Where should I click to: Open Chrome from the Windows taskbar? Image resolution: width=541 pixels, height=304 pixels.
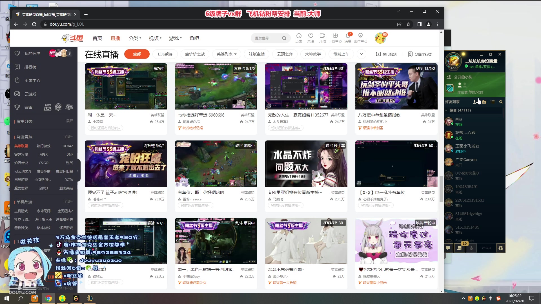coord(48,298)
